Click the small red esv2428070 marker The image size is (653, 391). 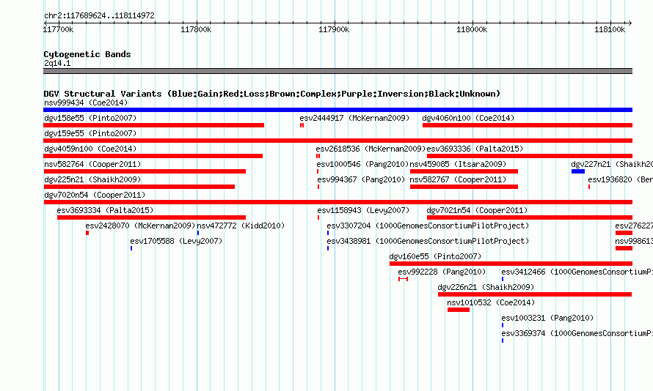(x=87, y=233)
